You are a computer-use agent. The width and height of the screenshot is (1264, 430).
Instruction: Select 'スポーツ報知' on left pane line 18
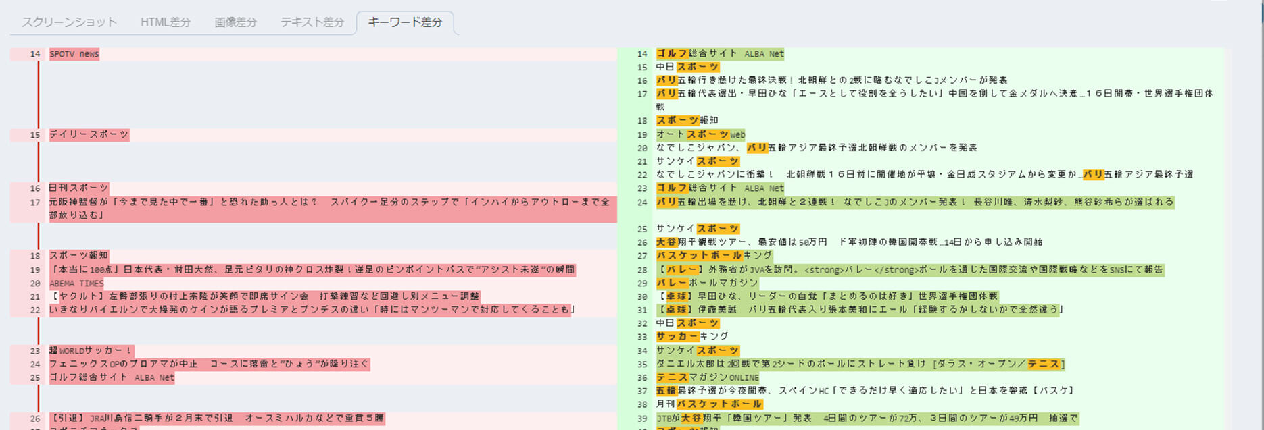[x=79, y=256]
